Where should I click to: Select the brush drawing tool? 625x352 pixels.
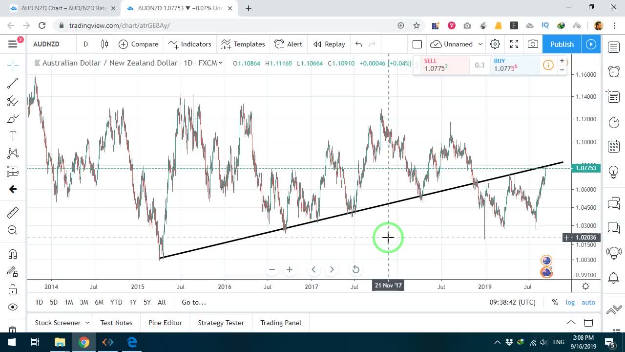coord(13,119)
